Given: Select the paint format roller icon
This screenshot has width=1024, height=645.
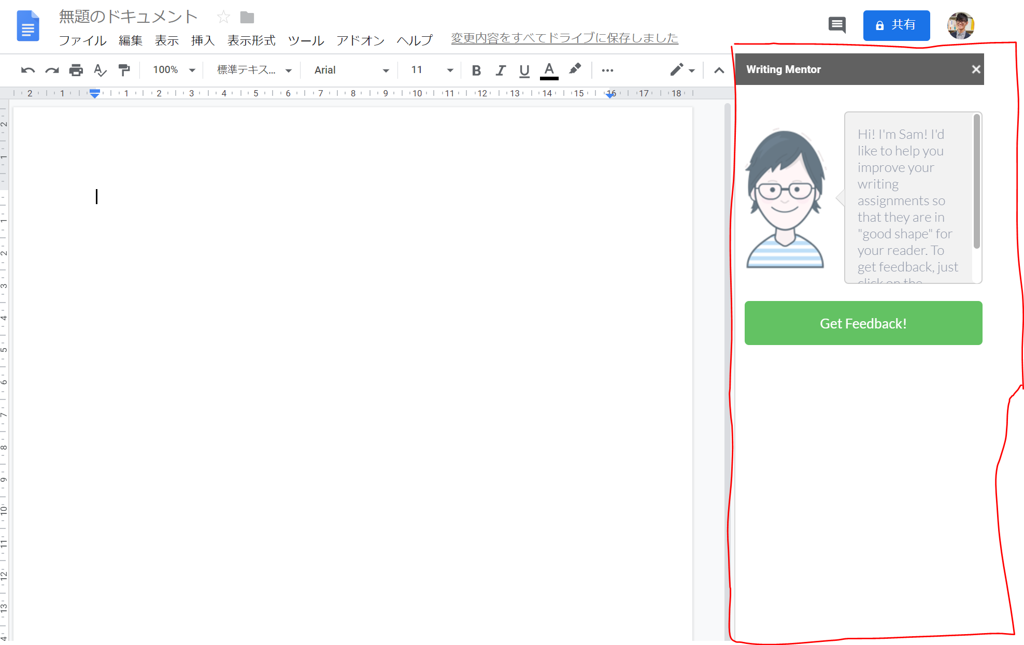Looking at the screenshot, I should [x=124, y=70].
